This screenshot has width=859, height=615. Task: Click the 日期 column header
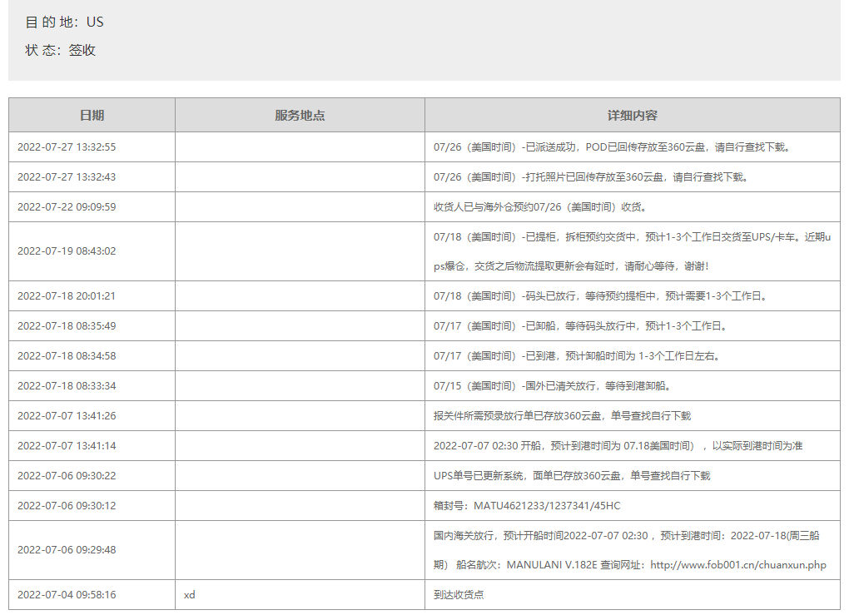(92, 115)
